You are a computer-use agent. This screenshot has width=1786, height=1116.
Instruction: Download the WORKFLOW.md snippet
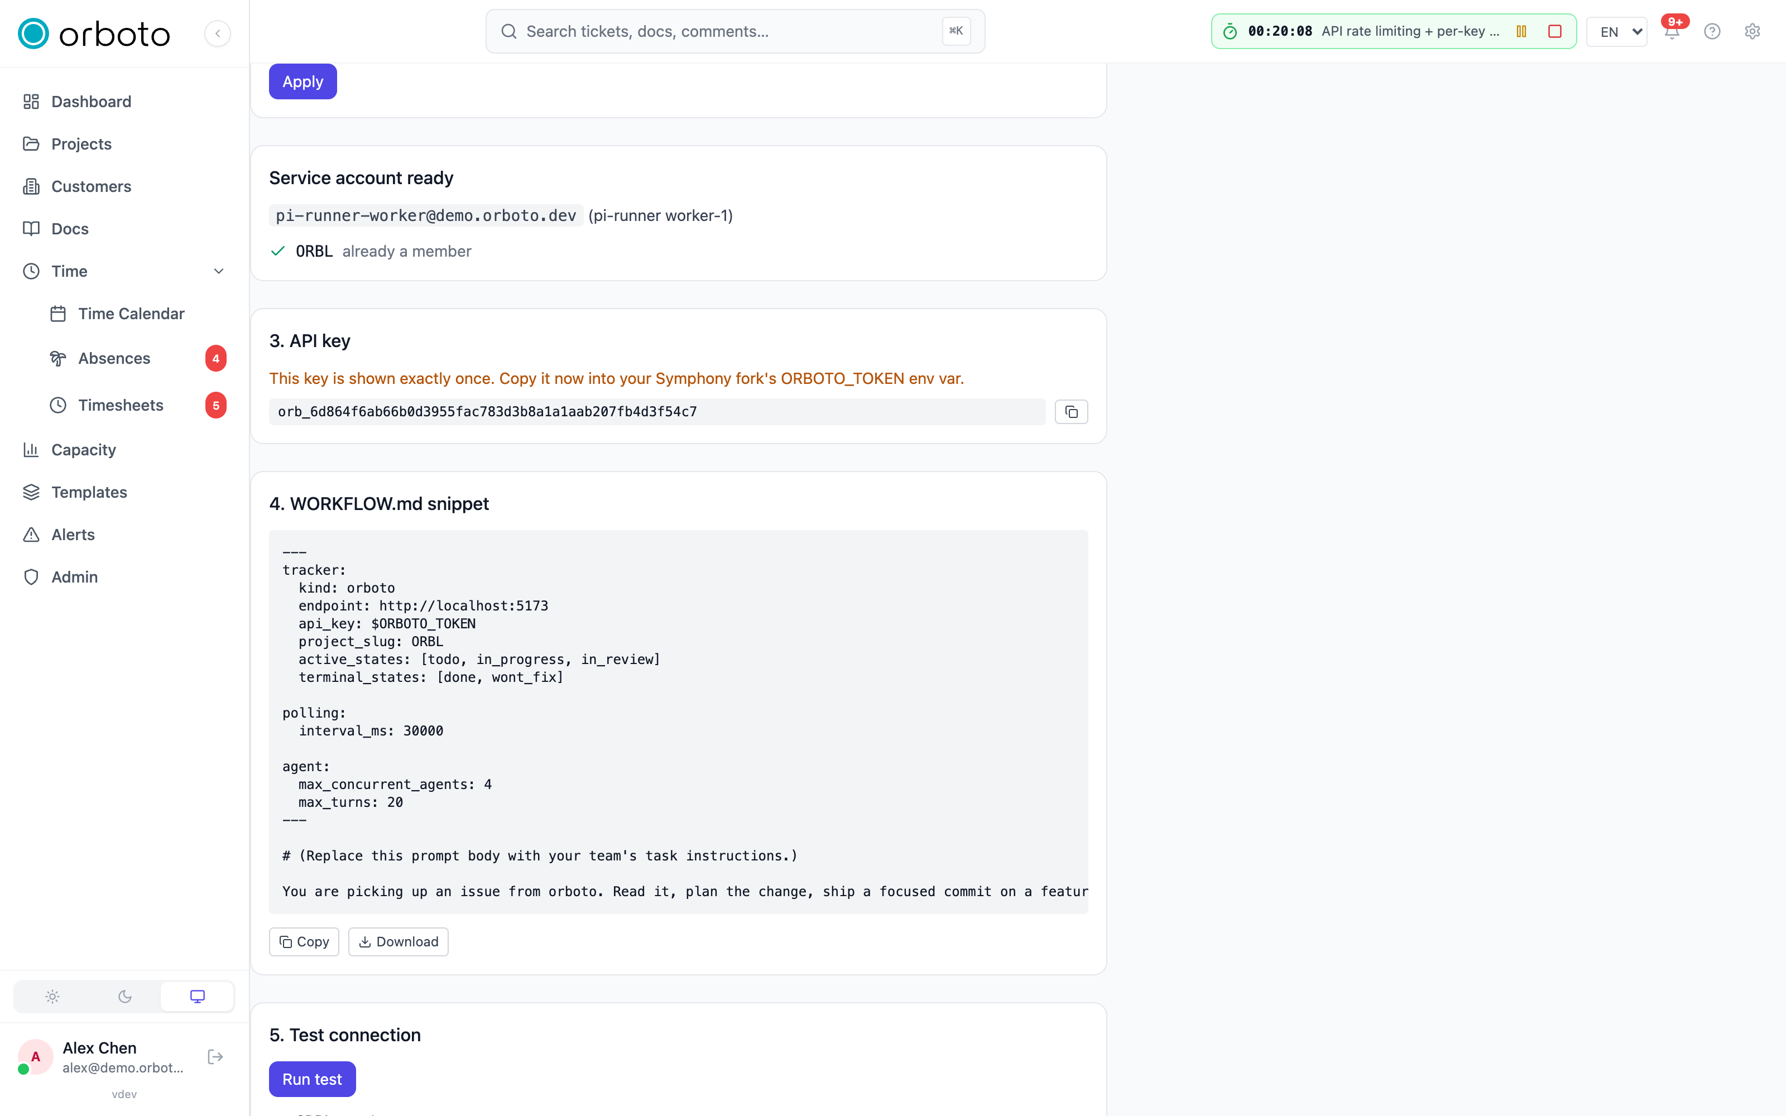[399, 942]
